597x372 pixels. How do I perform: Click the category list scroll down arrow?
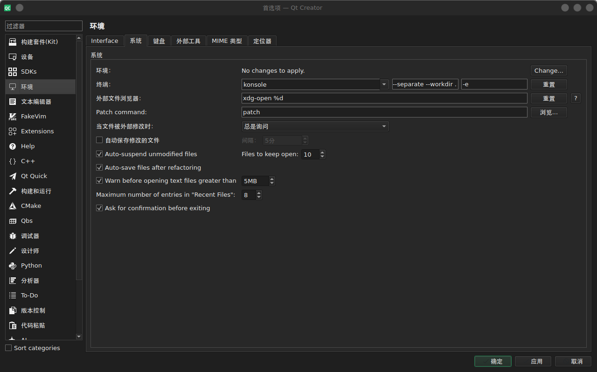point(79,337)
